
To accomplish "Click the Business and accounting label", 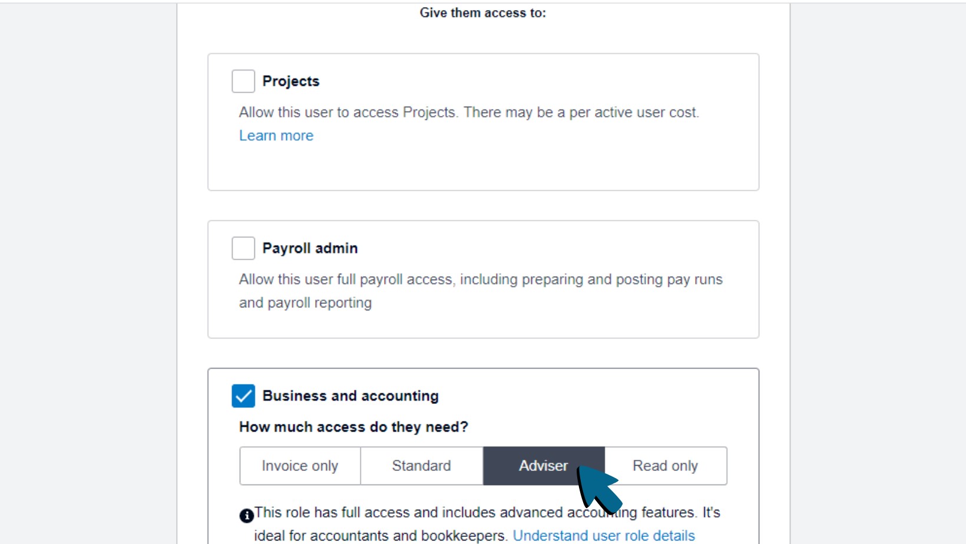I will tap(350, 396).
